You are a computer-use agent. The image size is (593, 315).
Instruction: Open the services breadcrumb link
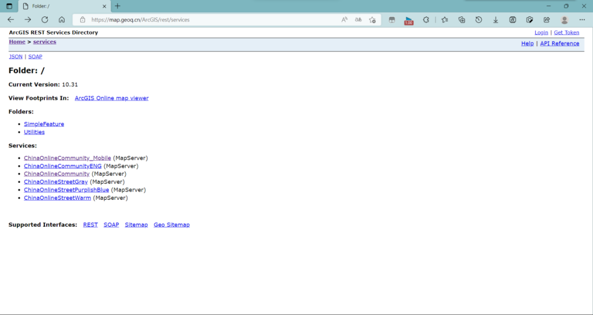(x=44, y=42)
